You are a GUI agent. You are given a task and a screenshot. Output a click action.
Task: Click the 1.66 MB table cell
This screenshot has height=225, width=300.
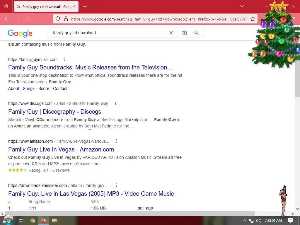click(x=98, y=208)
